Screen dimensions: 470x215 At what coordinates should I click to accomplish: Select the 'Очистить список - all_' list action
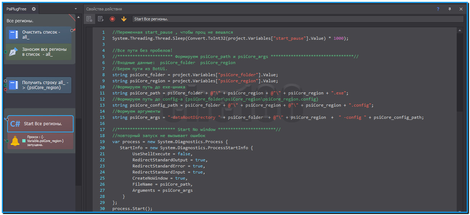pos(39,35)
